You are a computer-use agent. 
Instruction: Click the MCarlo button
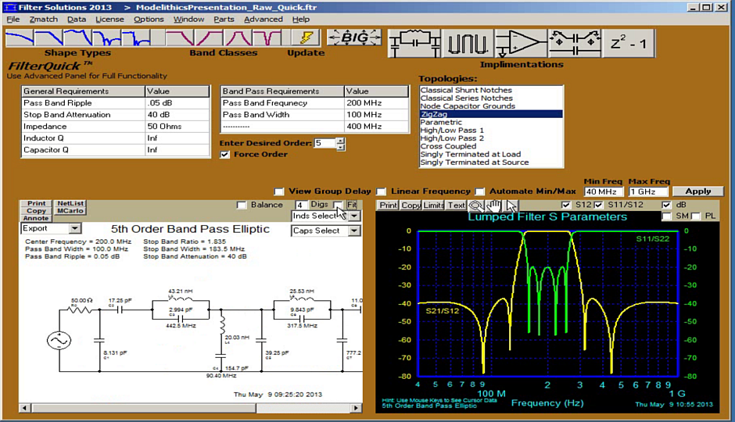point(70,211)
